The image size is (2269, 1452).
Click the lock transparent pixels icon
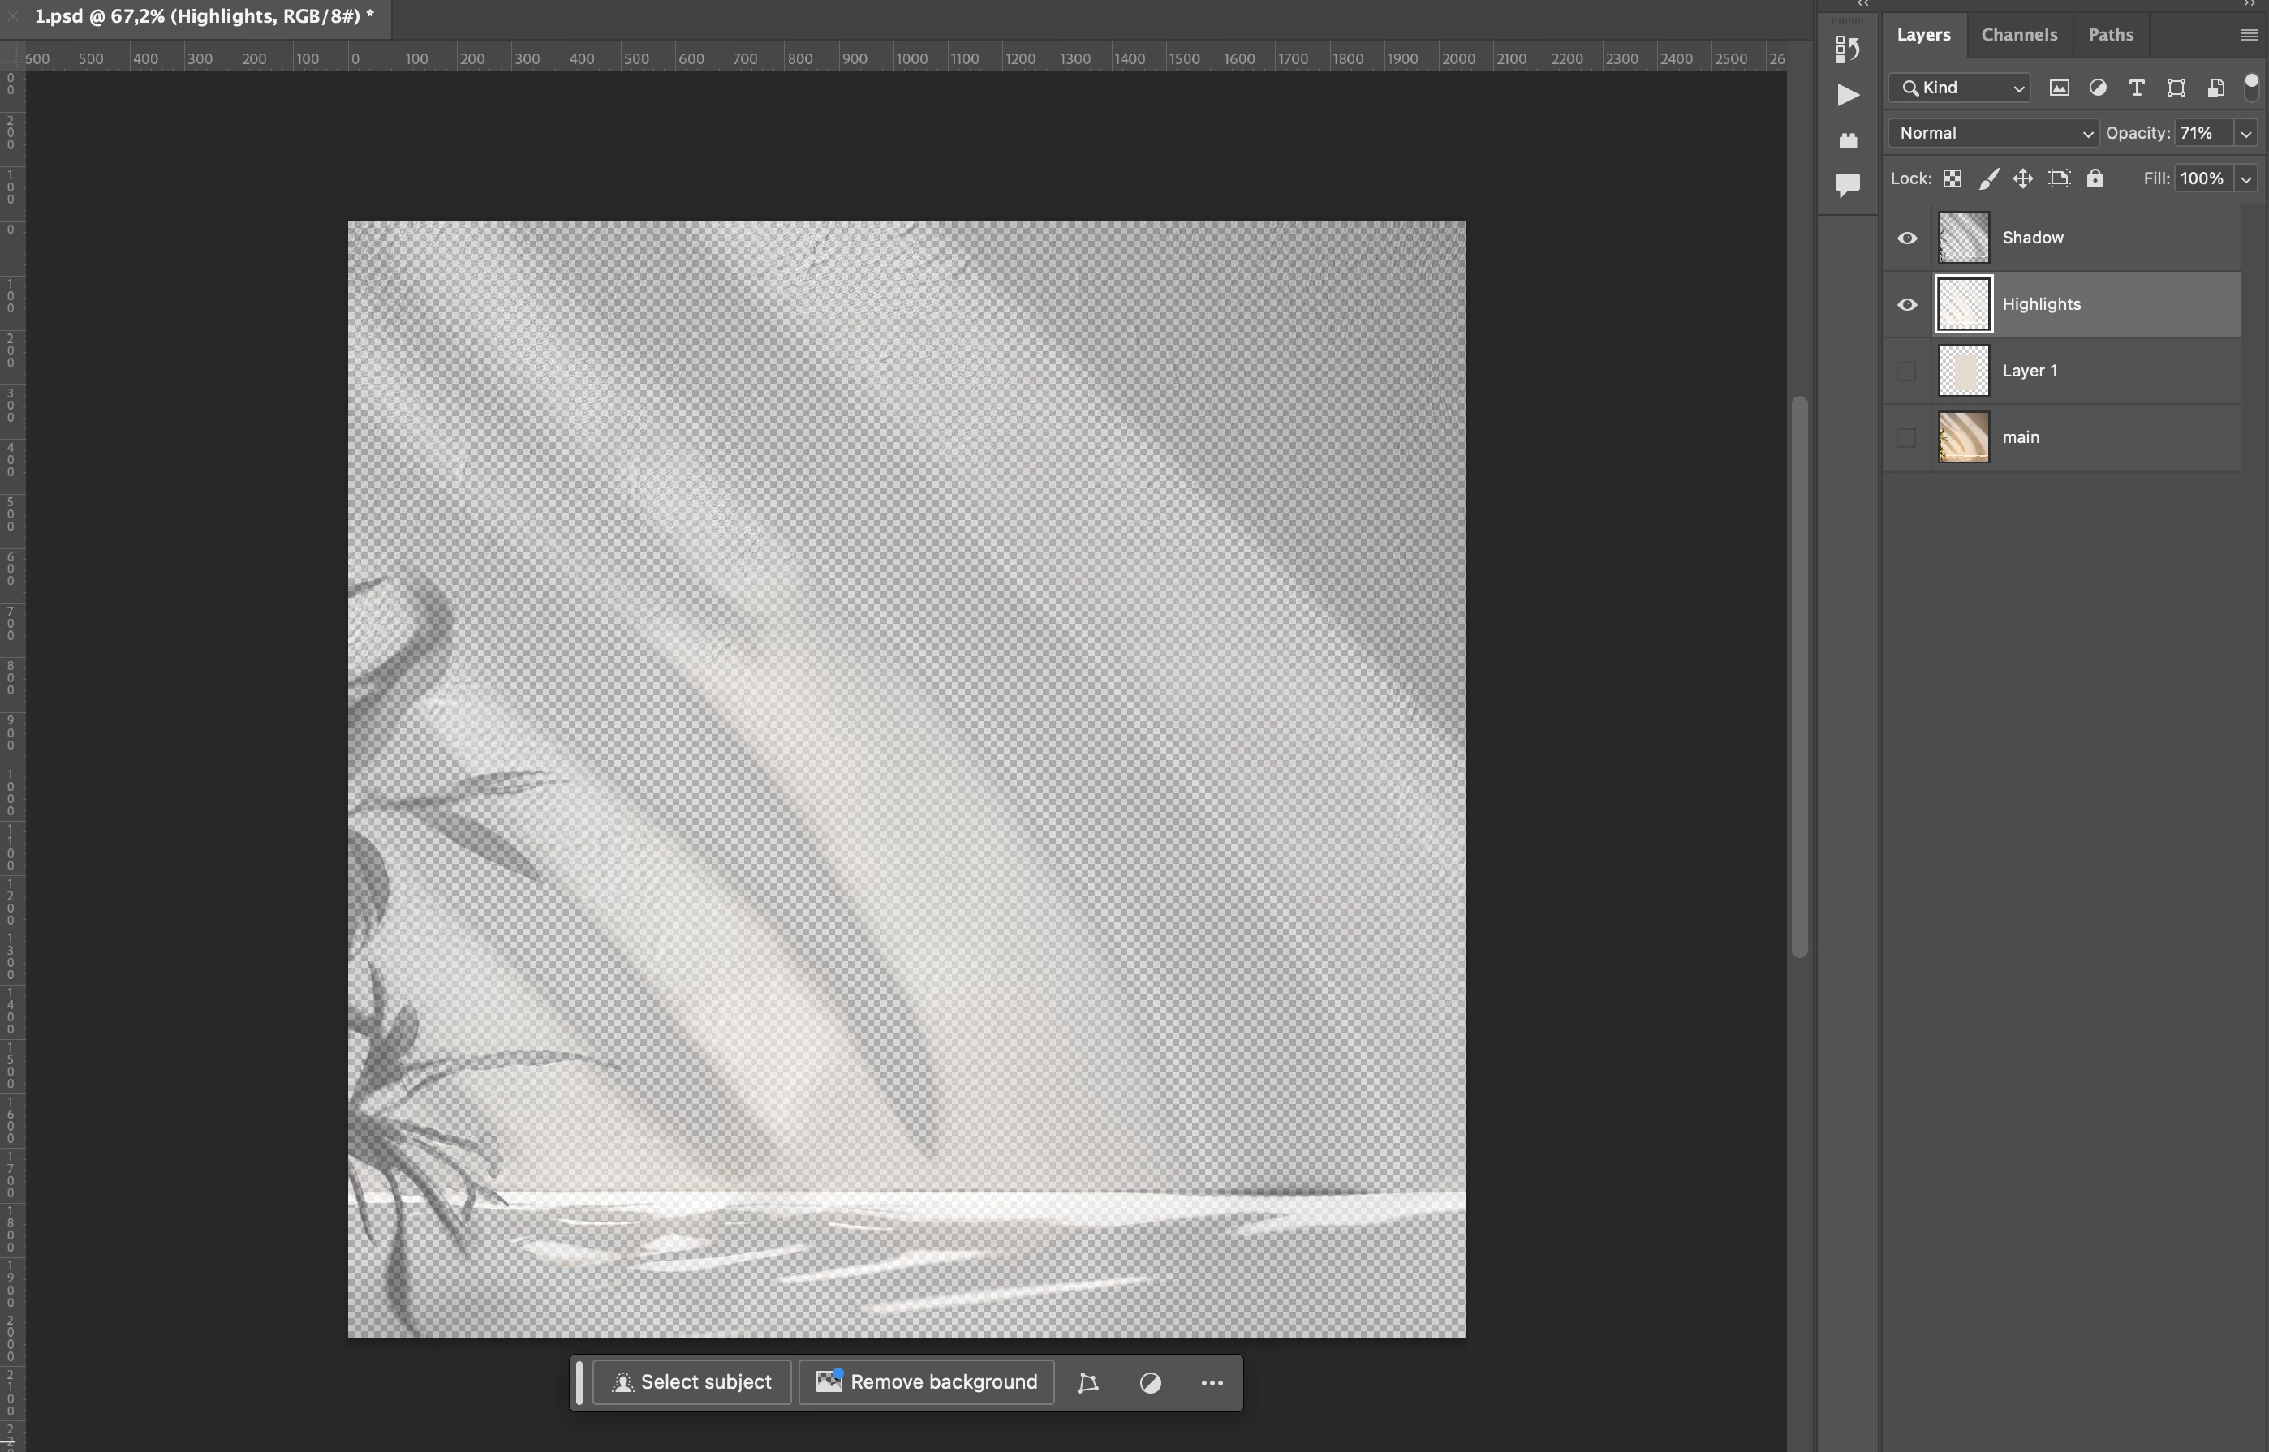(x=1953, y=178)
